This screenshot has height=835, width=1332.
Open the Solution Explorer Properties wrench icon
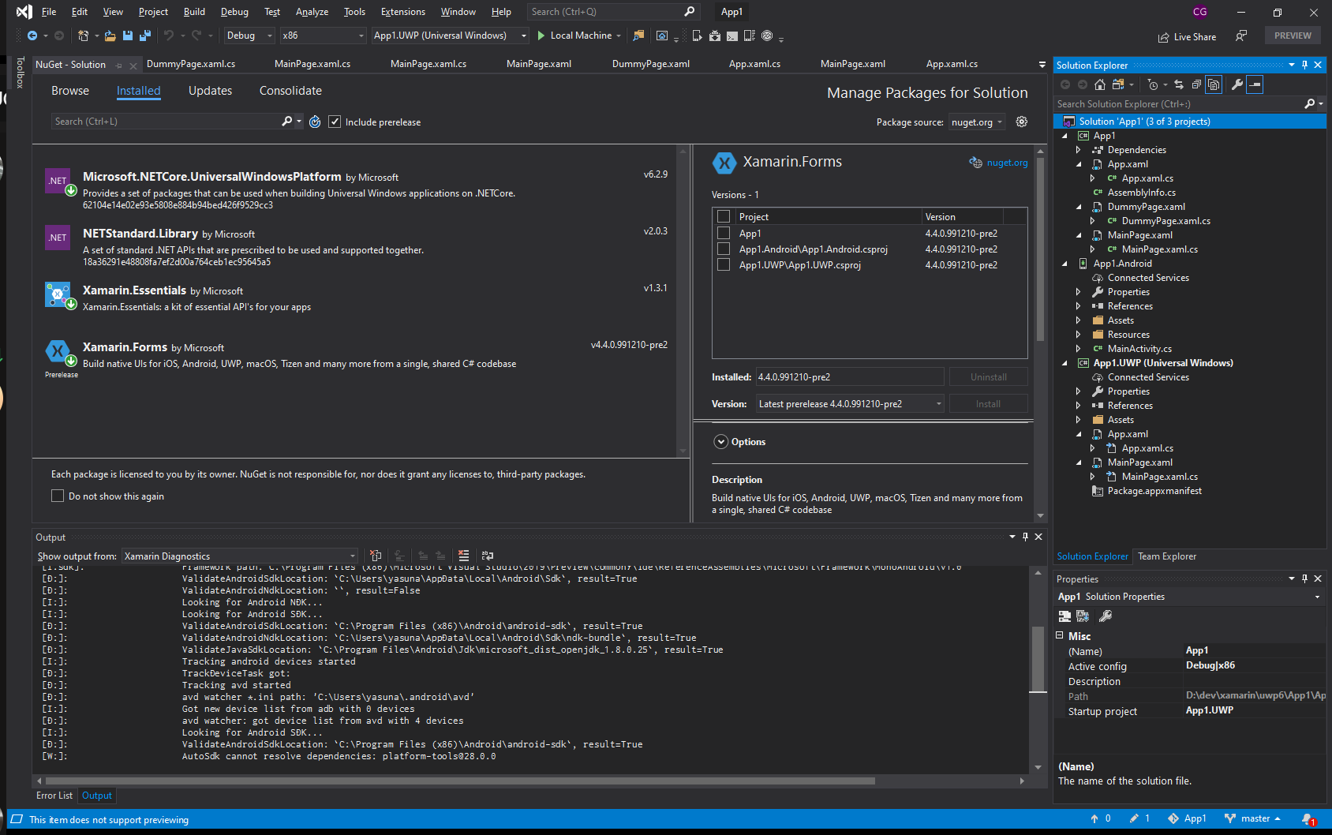click(x=1237, y=84)
